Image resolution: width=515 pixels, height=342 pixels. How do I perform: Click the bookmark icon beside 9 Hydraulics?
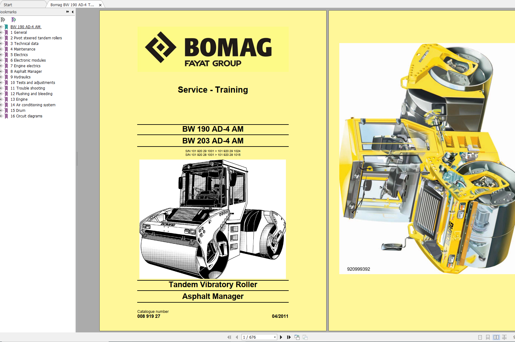(6, 77)
